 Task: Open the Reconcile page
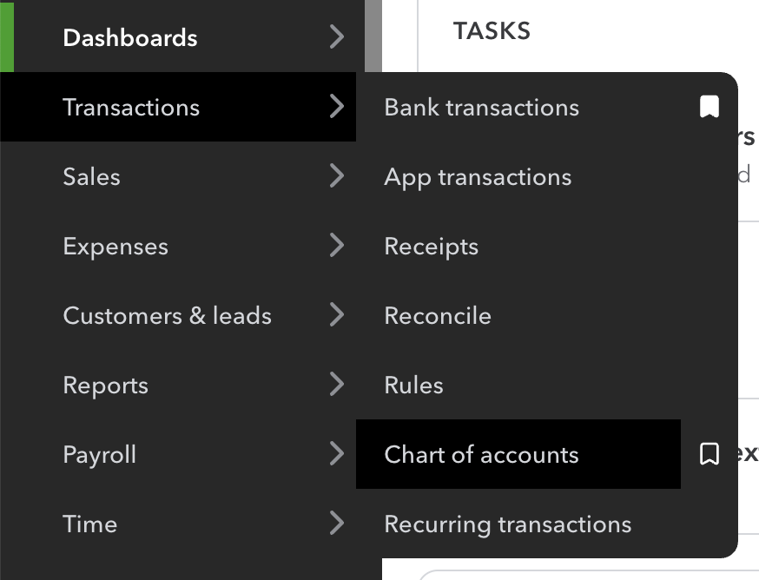point(438,315)
